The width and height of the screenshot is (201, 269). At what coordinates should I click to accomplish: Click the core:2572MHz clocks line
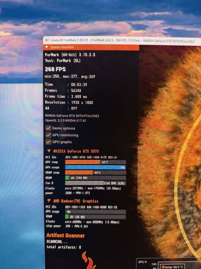pyautogui.click(x=83, y=188)
